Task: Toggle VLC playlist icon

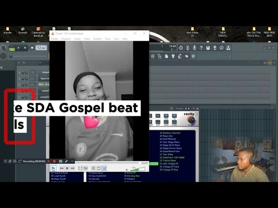Action: (x=93, y=168)
